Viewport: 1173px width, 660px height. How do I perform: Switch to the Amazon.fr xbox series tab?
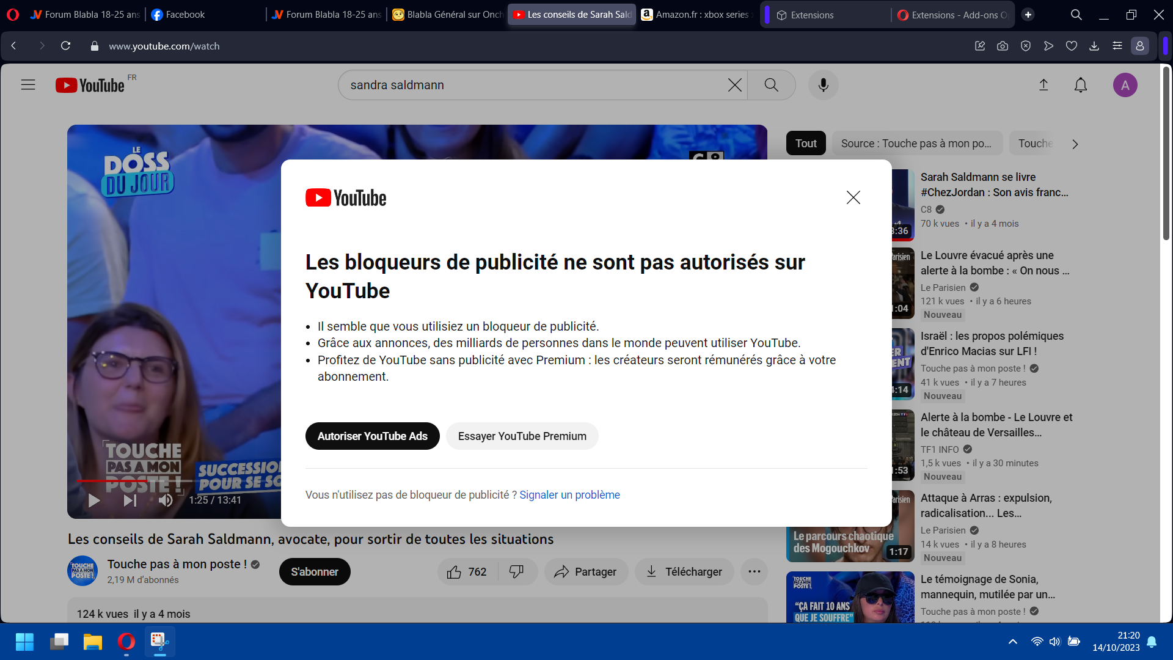(696, 15)
